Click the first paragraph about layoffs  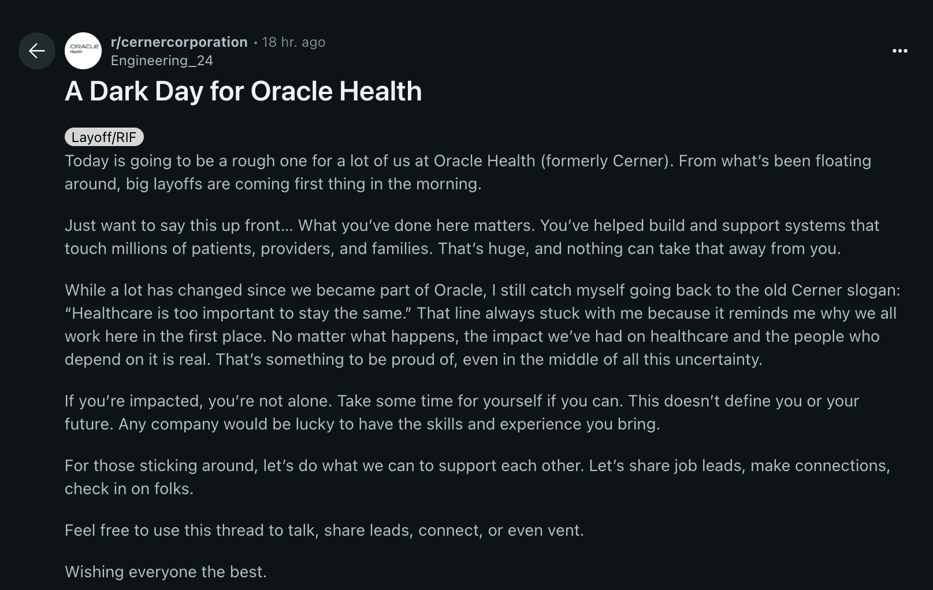coord(462,173)
